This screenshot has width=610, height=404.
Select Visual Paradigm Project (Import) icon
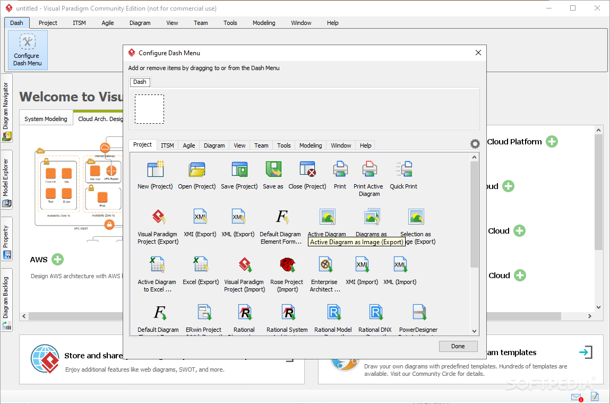[x=245, y=265]
